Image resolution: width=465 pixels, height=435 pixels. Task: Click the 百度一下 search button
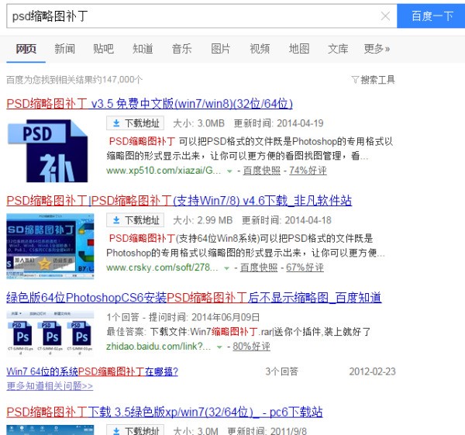pos(431,16)
